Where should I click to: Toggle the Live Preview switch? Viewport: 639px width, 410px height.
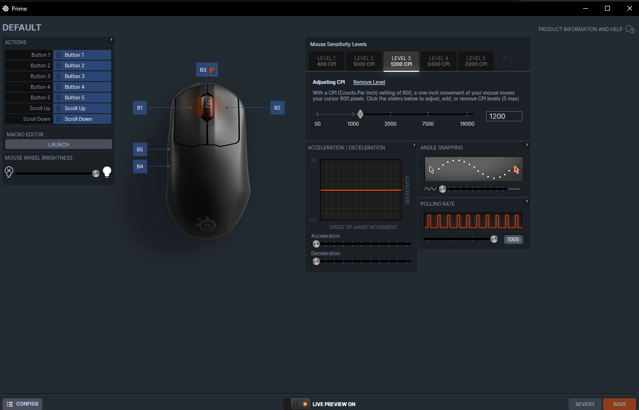tap(297, 404)
